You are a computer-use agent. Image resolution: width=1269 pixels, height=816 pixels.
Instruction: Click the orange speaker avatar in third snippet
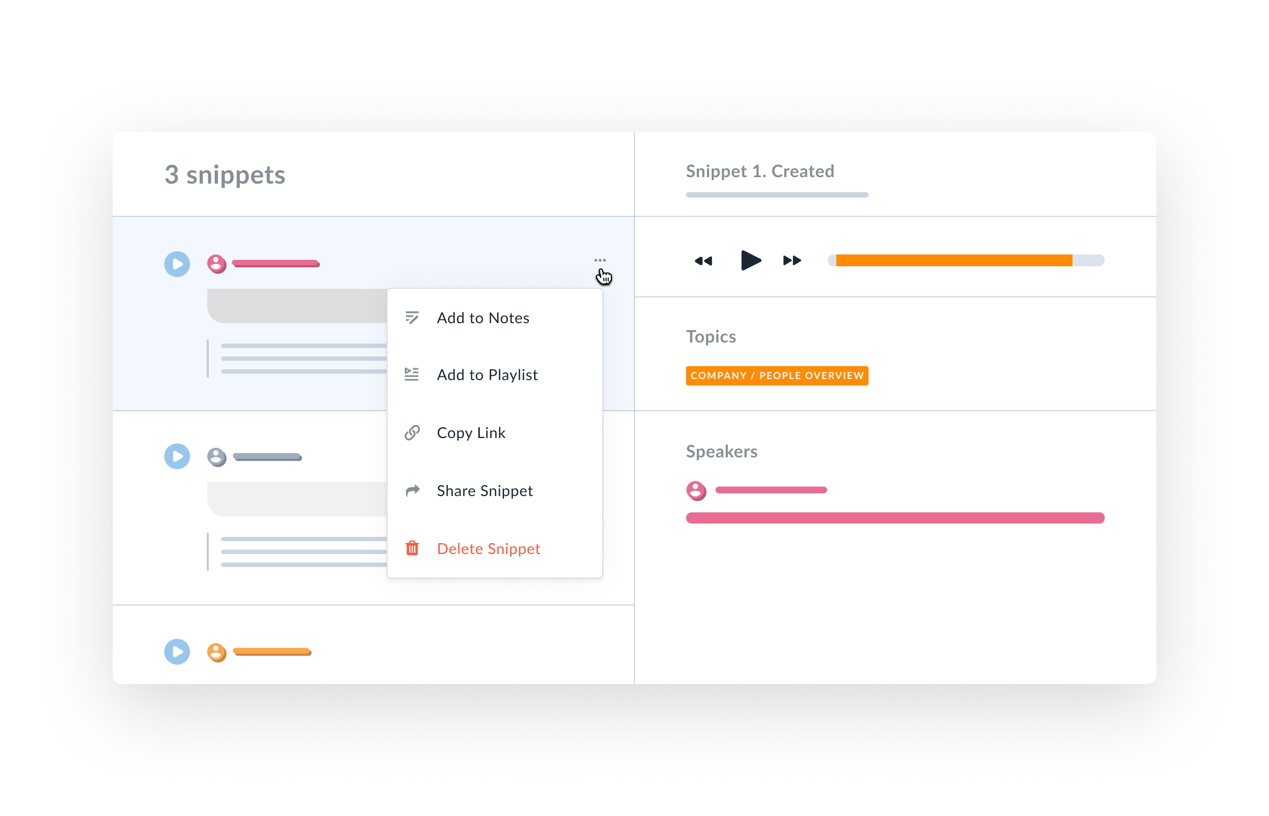[217, 653]
